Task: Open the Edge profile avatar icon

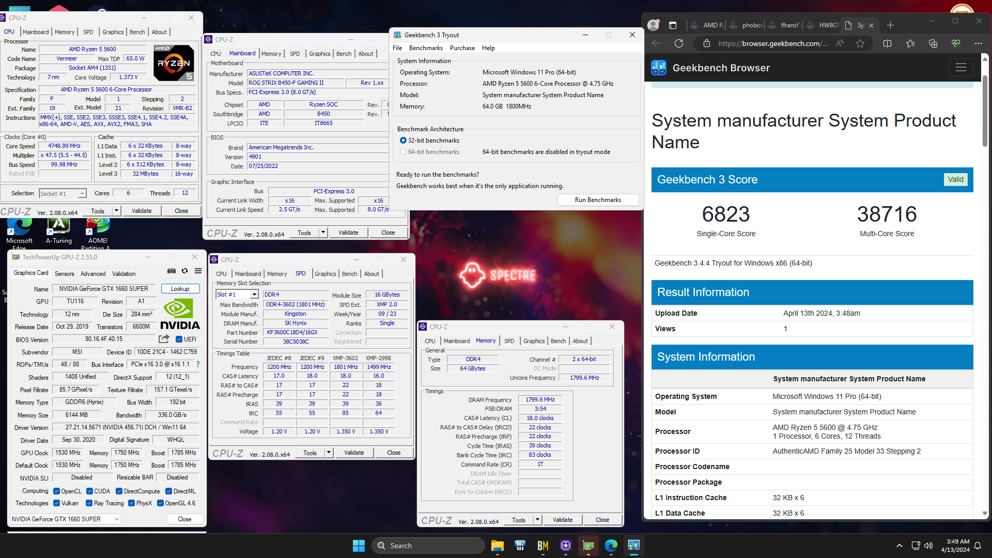Action: tap(653, 25)
